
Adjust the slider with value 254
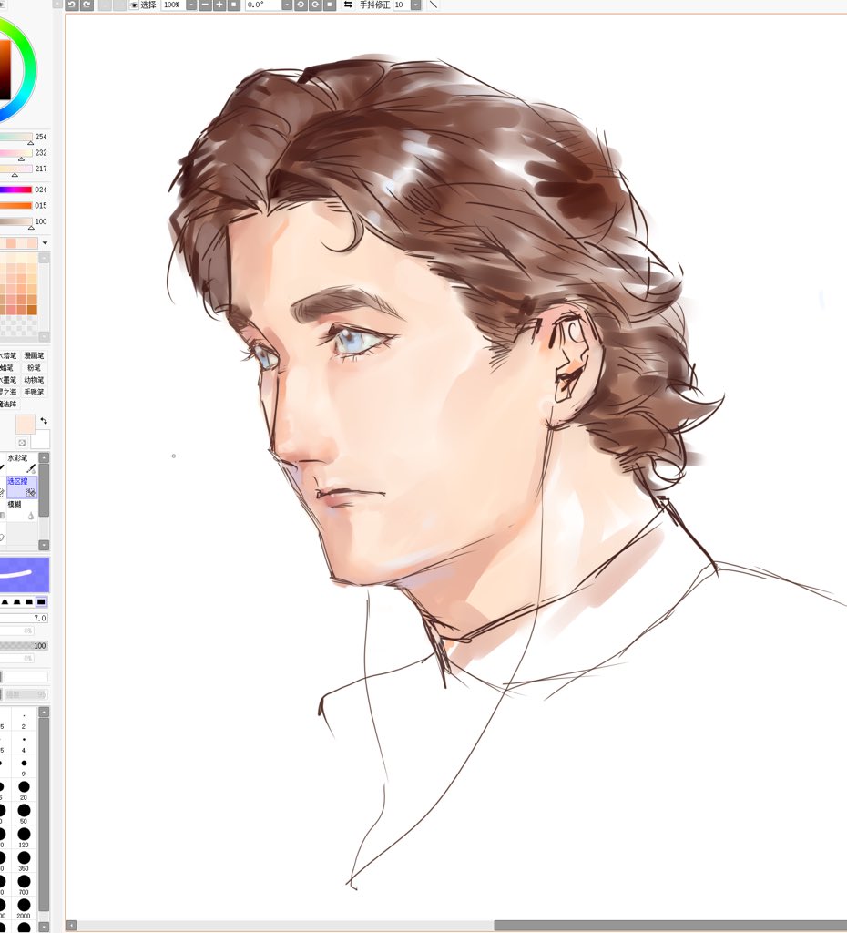point(16,137)
